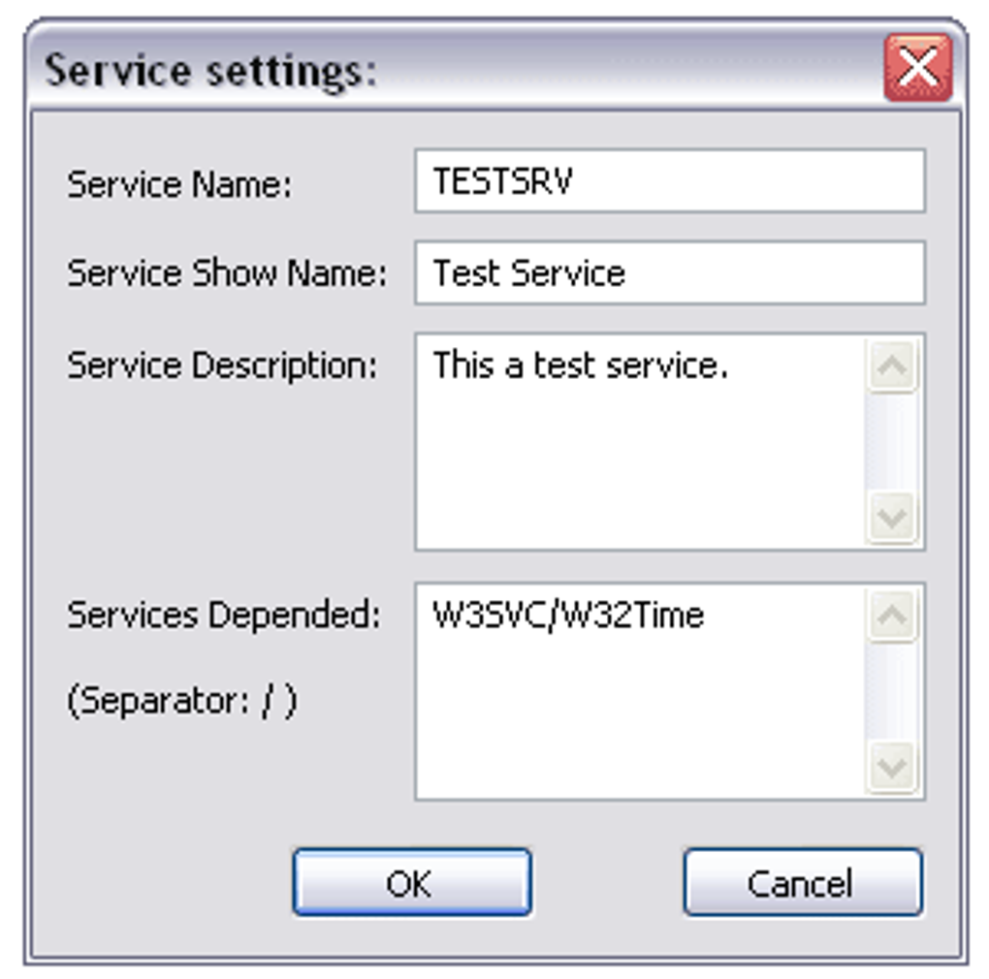
Task: Click the Service Description label
Action: 222,365
